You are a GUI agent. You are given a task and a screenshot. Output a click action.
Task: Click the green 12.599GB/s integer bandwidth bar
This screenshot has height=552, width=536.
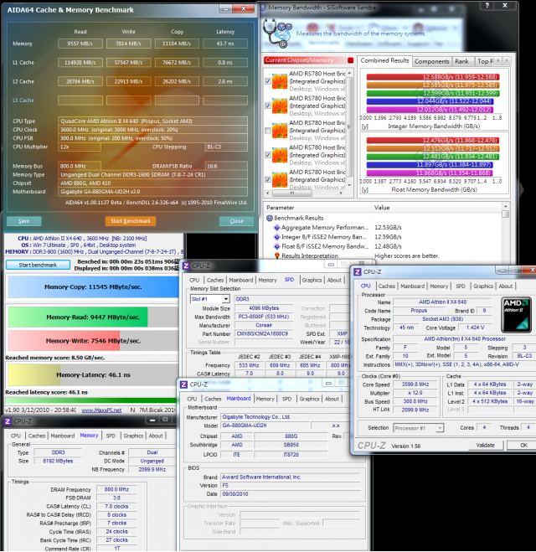(x=432, y=93)
